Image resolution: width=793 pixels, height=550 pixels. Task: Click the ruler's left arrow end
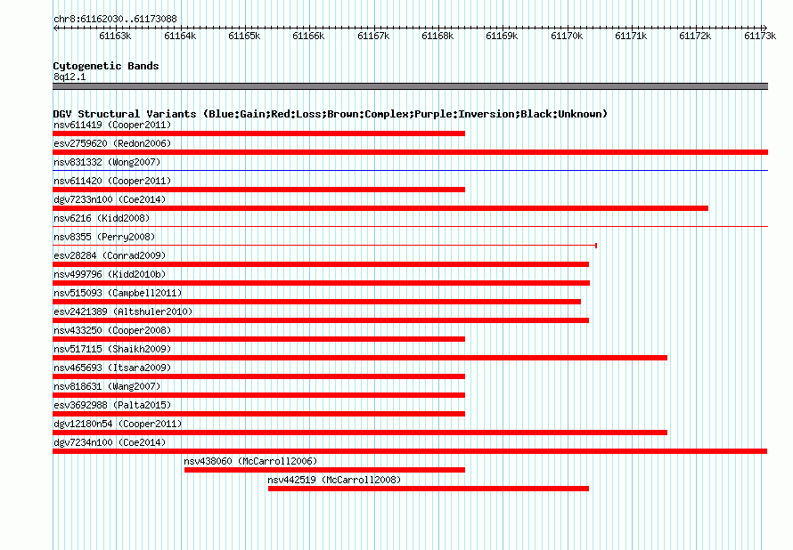[55, 28]
